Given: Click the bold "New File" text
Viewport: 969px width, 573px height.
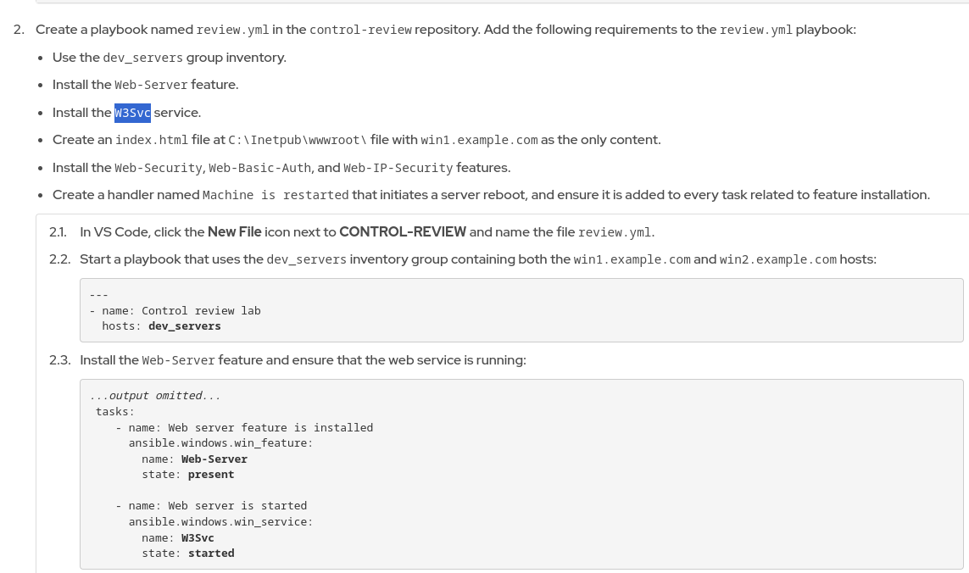Looking at the screenshot, I should tap(234, 231).
